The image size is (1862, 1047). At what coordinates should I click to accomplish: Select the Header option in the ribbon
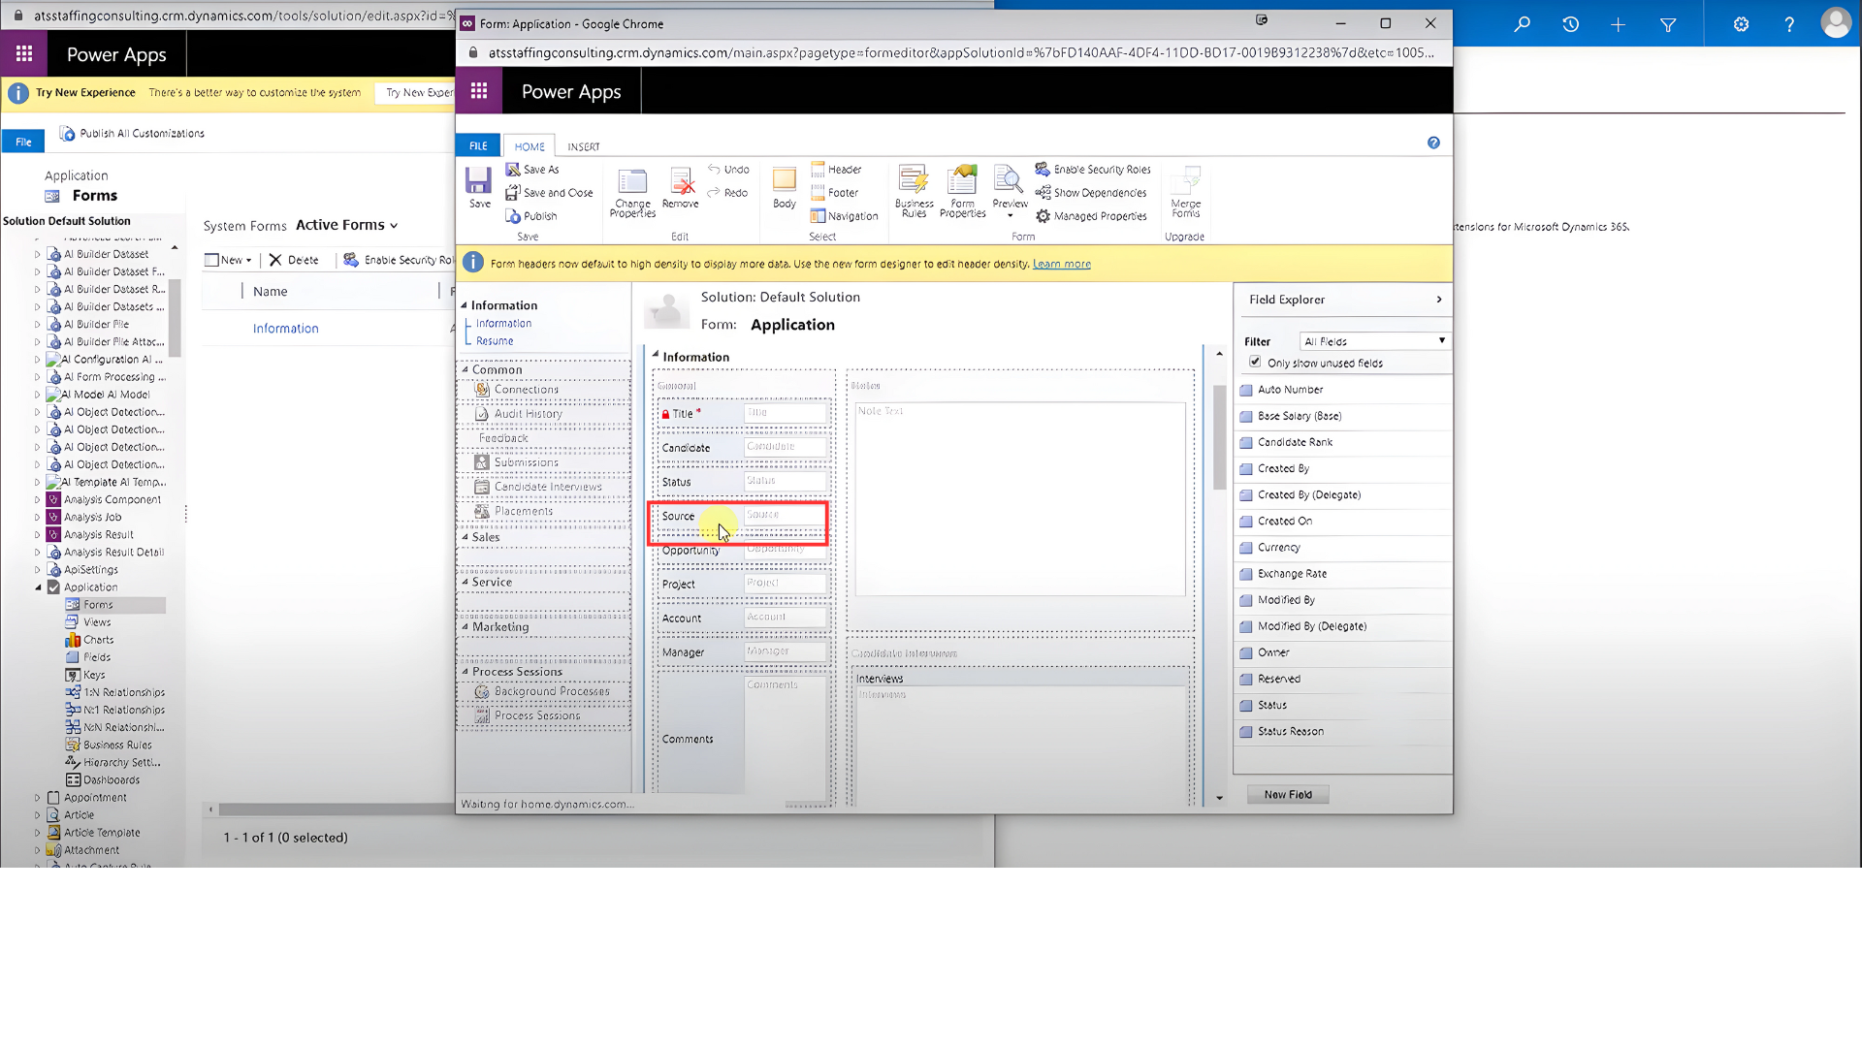[836, 170]
